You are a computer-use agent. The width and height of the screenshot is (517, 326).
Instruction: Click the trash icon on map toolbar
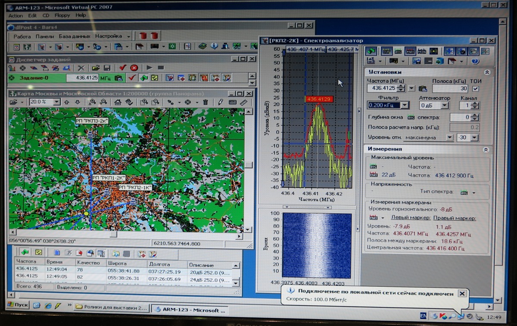(x=206, y=102)
